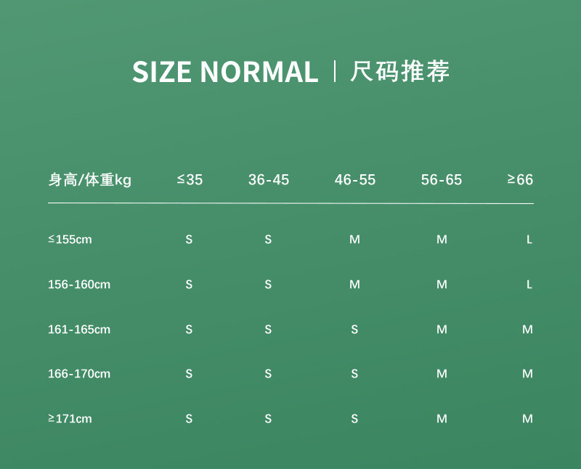Select the 身高/体重kg header label

[89, 180]
